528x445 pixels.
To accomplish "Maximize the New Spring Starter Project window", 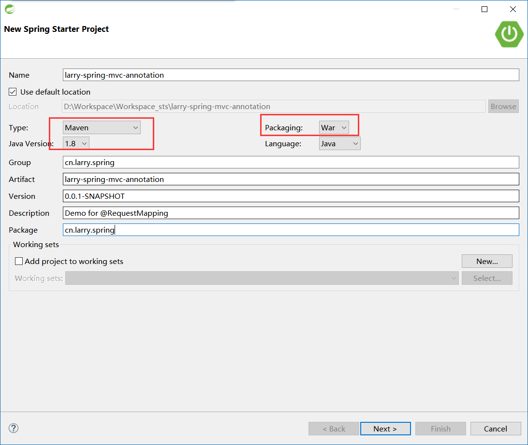I will [484, 9].
